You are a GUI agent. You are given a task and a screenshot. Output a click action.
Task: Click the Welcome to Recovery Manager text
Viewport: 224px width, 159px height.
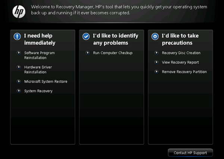[119, 10]
